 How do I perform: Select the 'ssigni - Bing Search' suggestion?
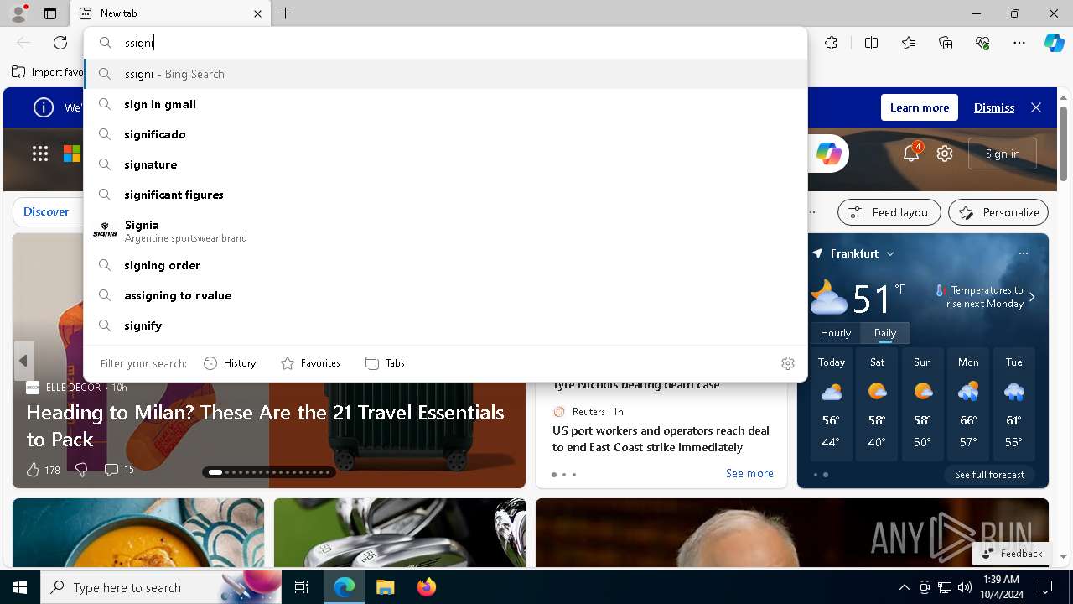pos(446,74)
